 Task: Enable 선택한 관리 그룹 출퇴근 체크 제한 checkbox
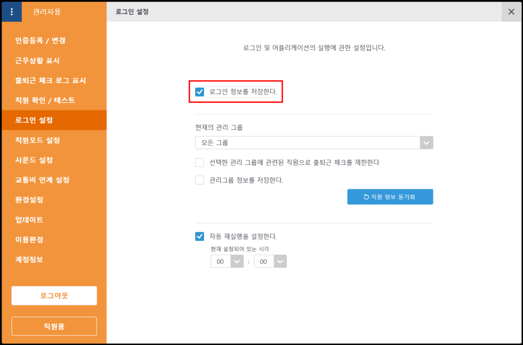point(200,162)
